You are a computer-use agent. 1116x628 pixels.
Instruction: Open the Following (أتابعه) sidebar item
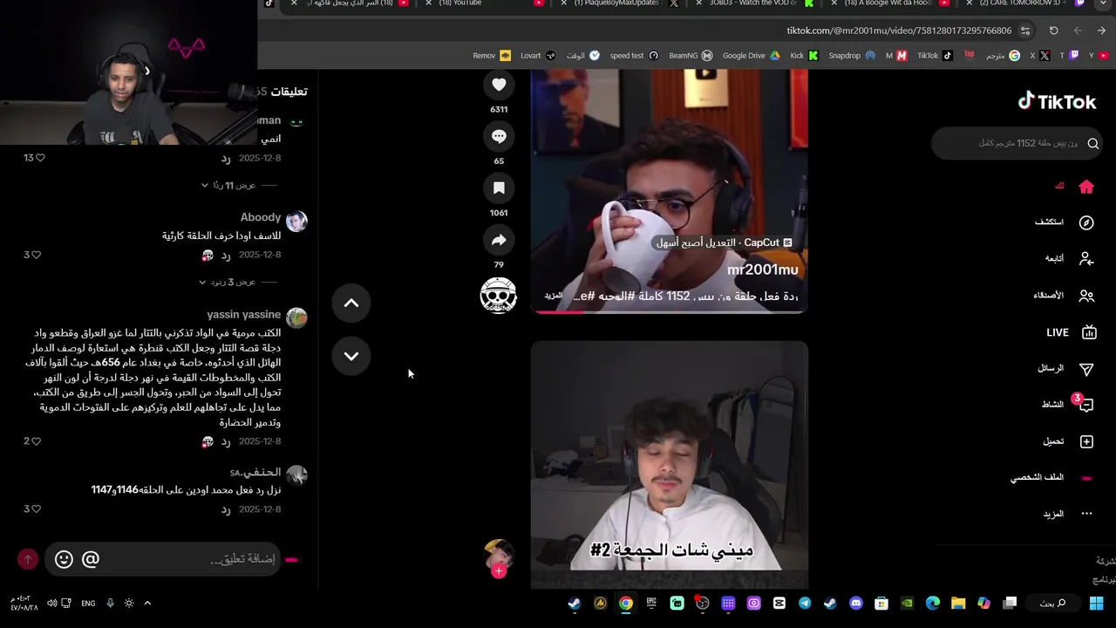point(1069,259)
